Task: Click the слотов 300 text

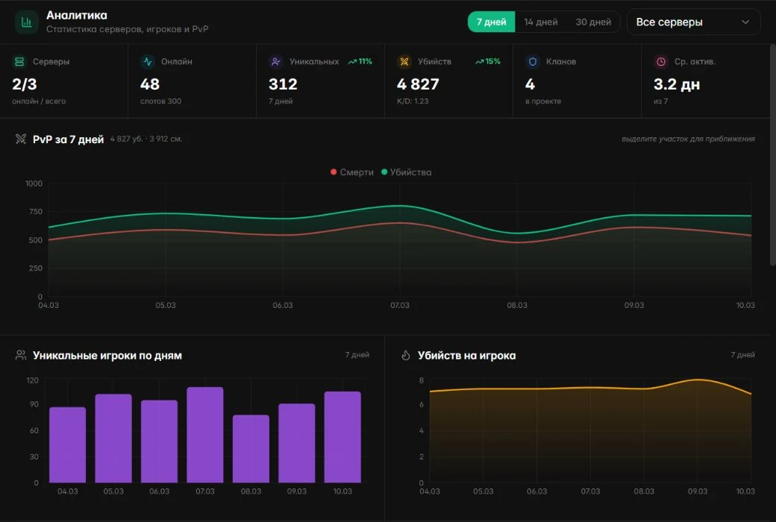Action: coord(161,101)
